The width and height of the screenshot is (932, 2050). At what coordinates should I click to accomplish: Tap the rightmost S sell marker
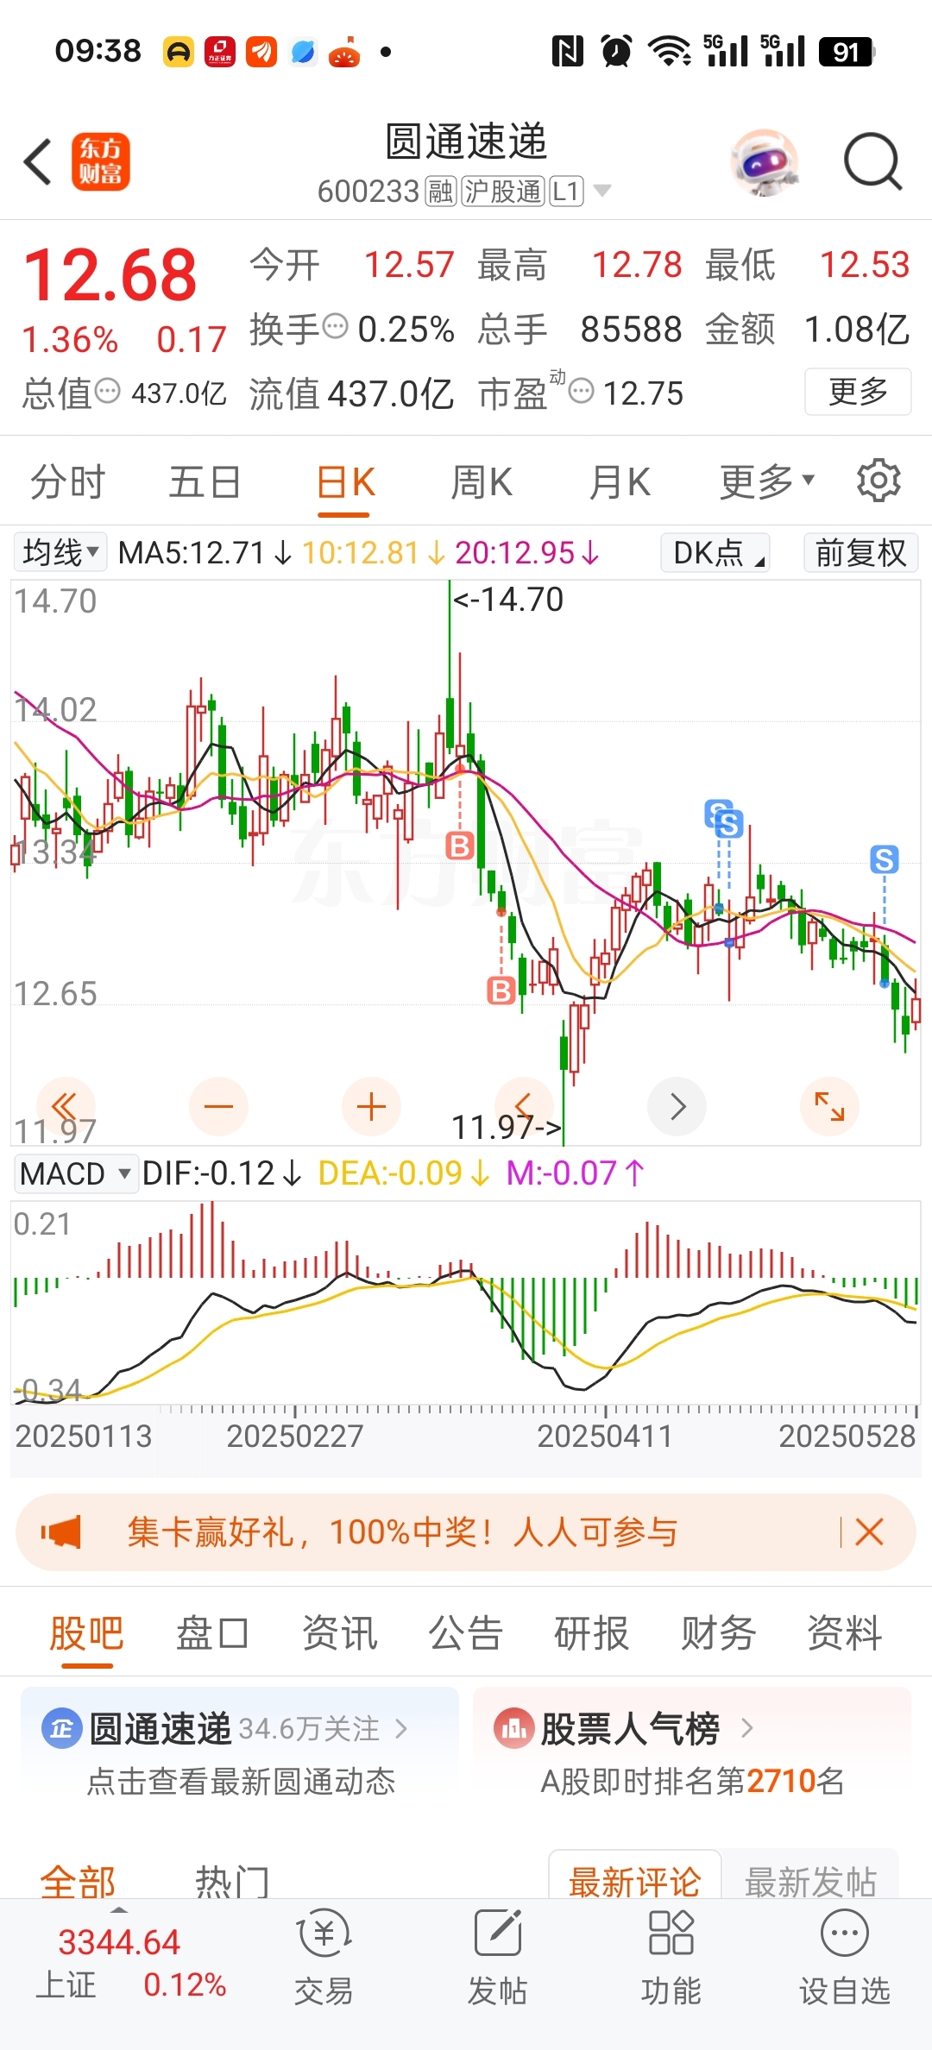(884, 859)
